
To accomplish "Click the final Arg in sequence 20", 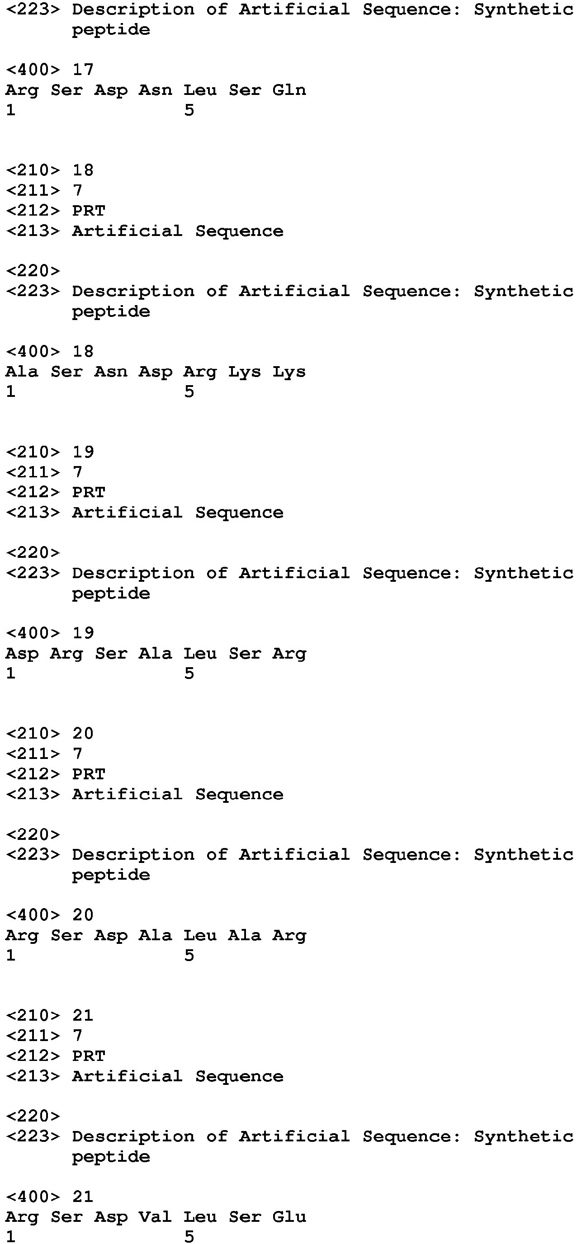I will coord(289,935).
